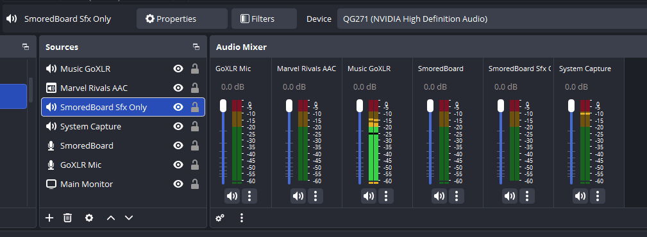This screenshot has height=237, width=647.
Task: Open Properties for SmoredBoard Sfx Only
Action: 182,19
